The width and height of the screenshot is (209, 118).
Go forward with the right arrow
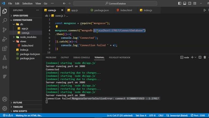coord(69,4)
